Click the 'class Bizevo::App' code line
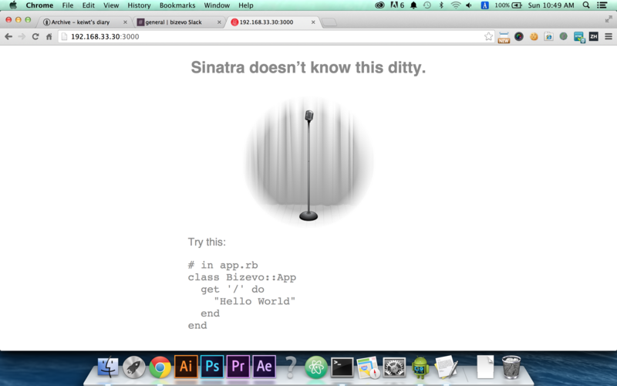The width and height of the screenshot is (617, 386). coord(242,277)
